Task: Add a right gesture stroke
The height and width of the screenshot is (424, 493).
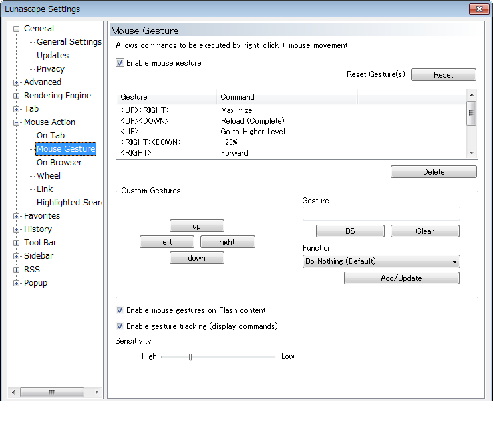Action: [x=228, y=241]
